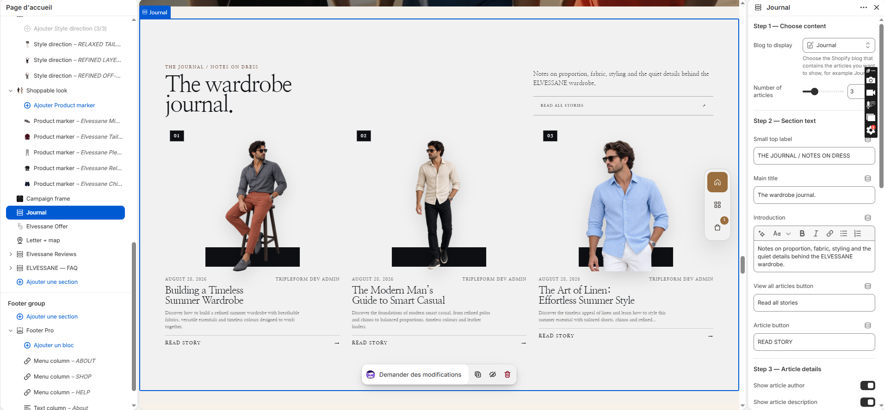
Task: Click the Introduction rich text area
Action: [814, 257]
